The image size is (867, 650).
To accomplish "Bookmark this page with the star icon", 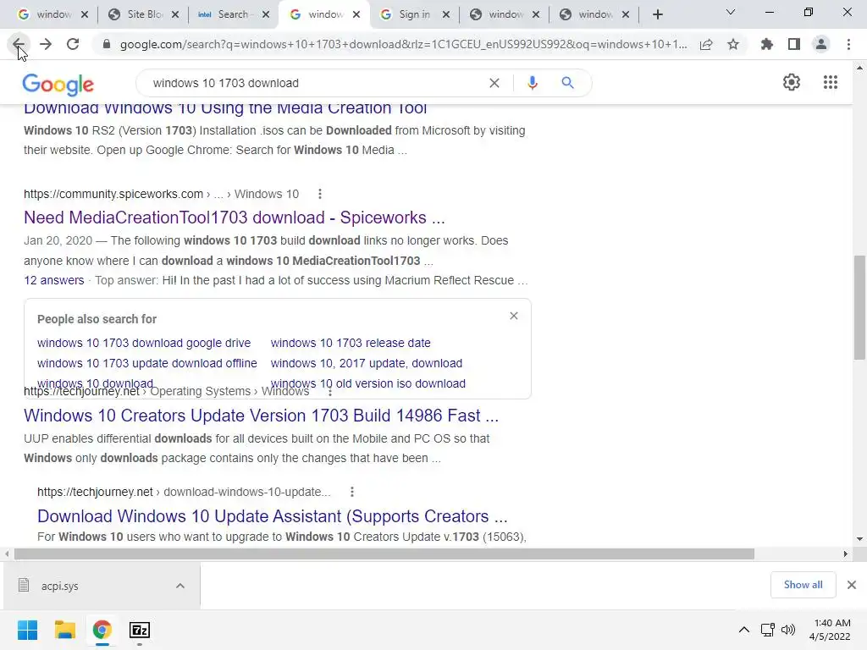I will coord(733,44).
